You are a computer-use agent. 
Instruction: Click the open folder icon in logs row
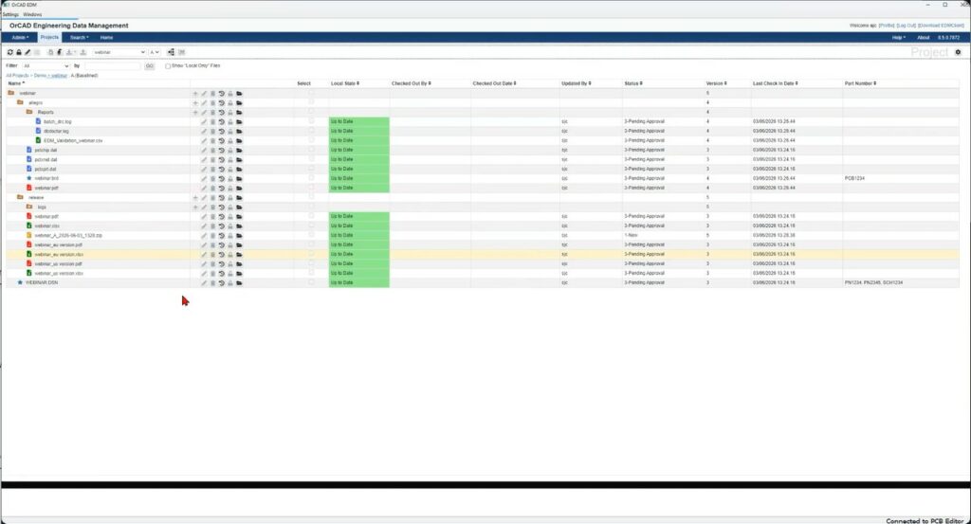pos(239,208)
